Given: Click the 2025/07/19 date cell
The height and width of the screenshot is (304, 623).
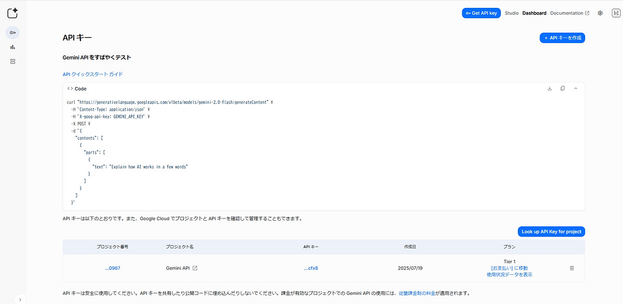Looking at the screenshot, I should [410, 268].
